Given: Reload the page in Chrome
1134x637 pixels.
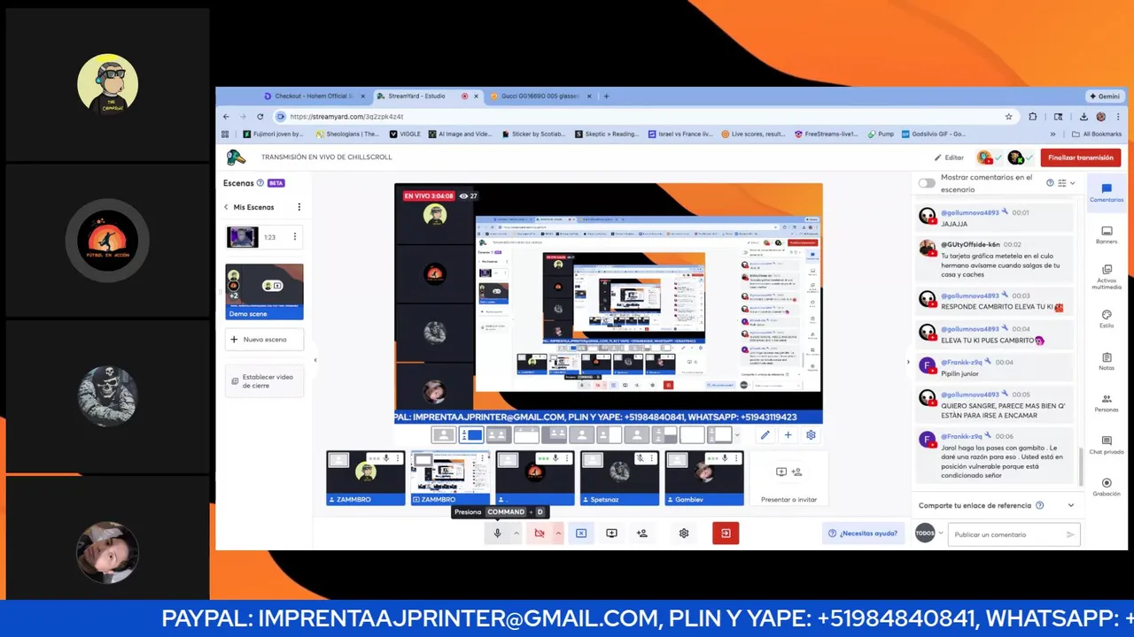Looking at the screenshot, I should pos(260,116).
